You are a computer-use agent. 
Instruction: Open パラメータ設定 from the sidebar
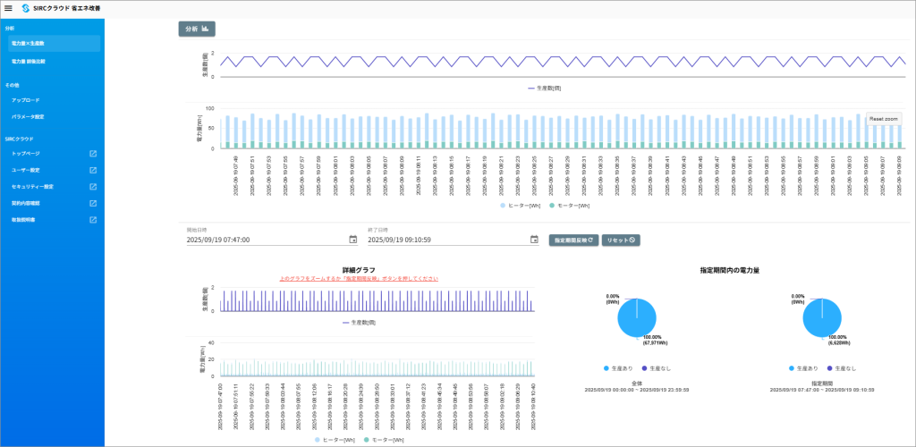[x=29, y=116]
